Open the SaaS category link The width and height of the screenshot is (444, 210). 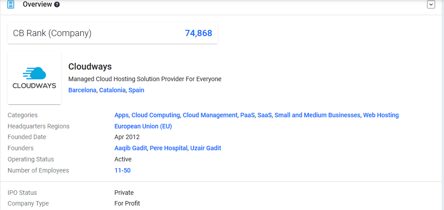click(x=265, y=115)
